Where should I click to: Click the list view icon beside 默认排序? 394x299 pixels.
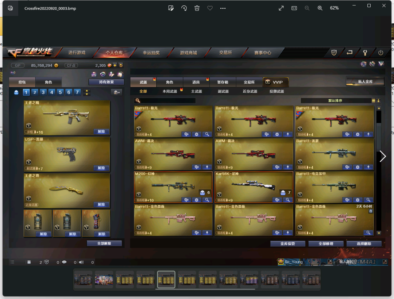[x=374, y=101]
